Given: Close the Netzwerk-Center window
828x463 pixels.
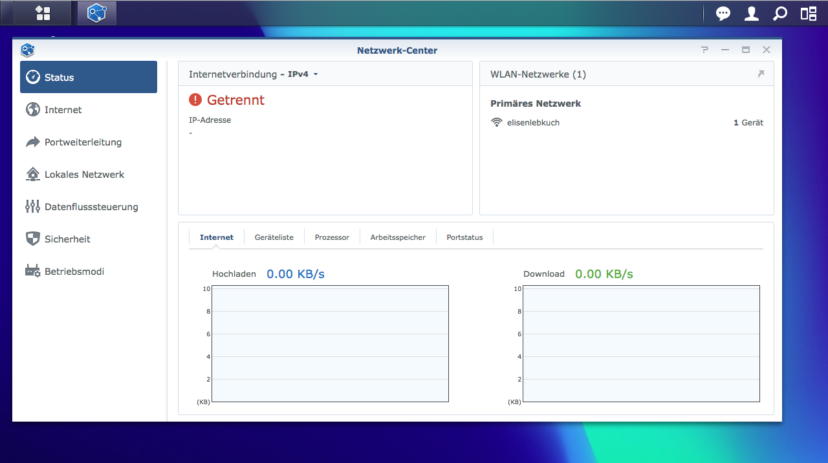Looking at the screenshot, I should click(x=767, y=50).
